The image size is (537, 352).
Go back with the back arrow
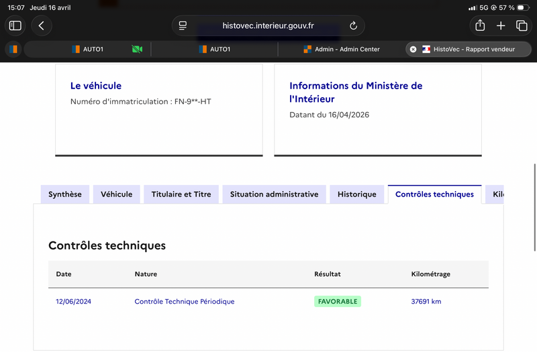coord(42,25)
